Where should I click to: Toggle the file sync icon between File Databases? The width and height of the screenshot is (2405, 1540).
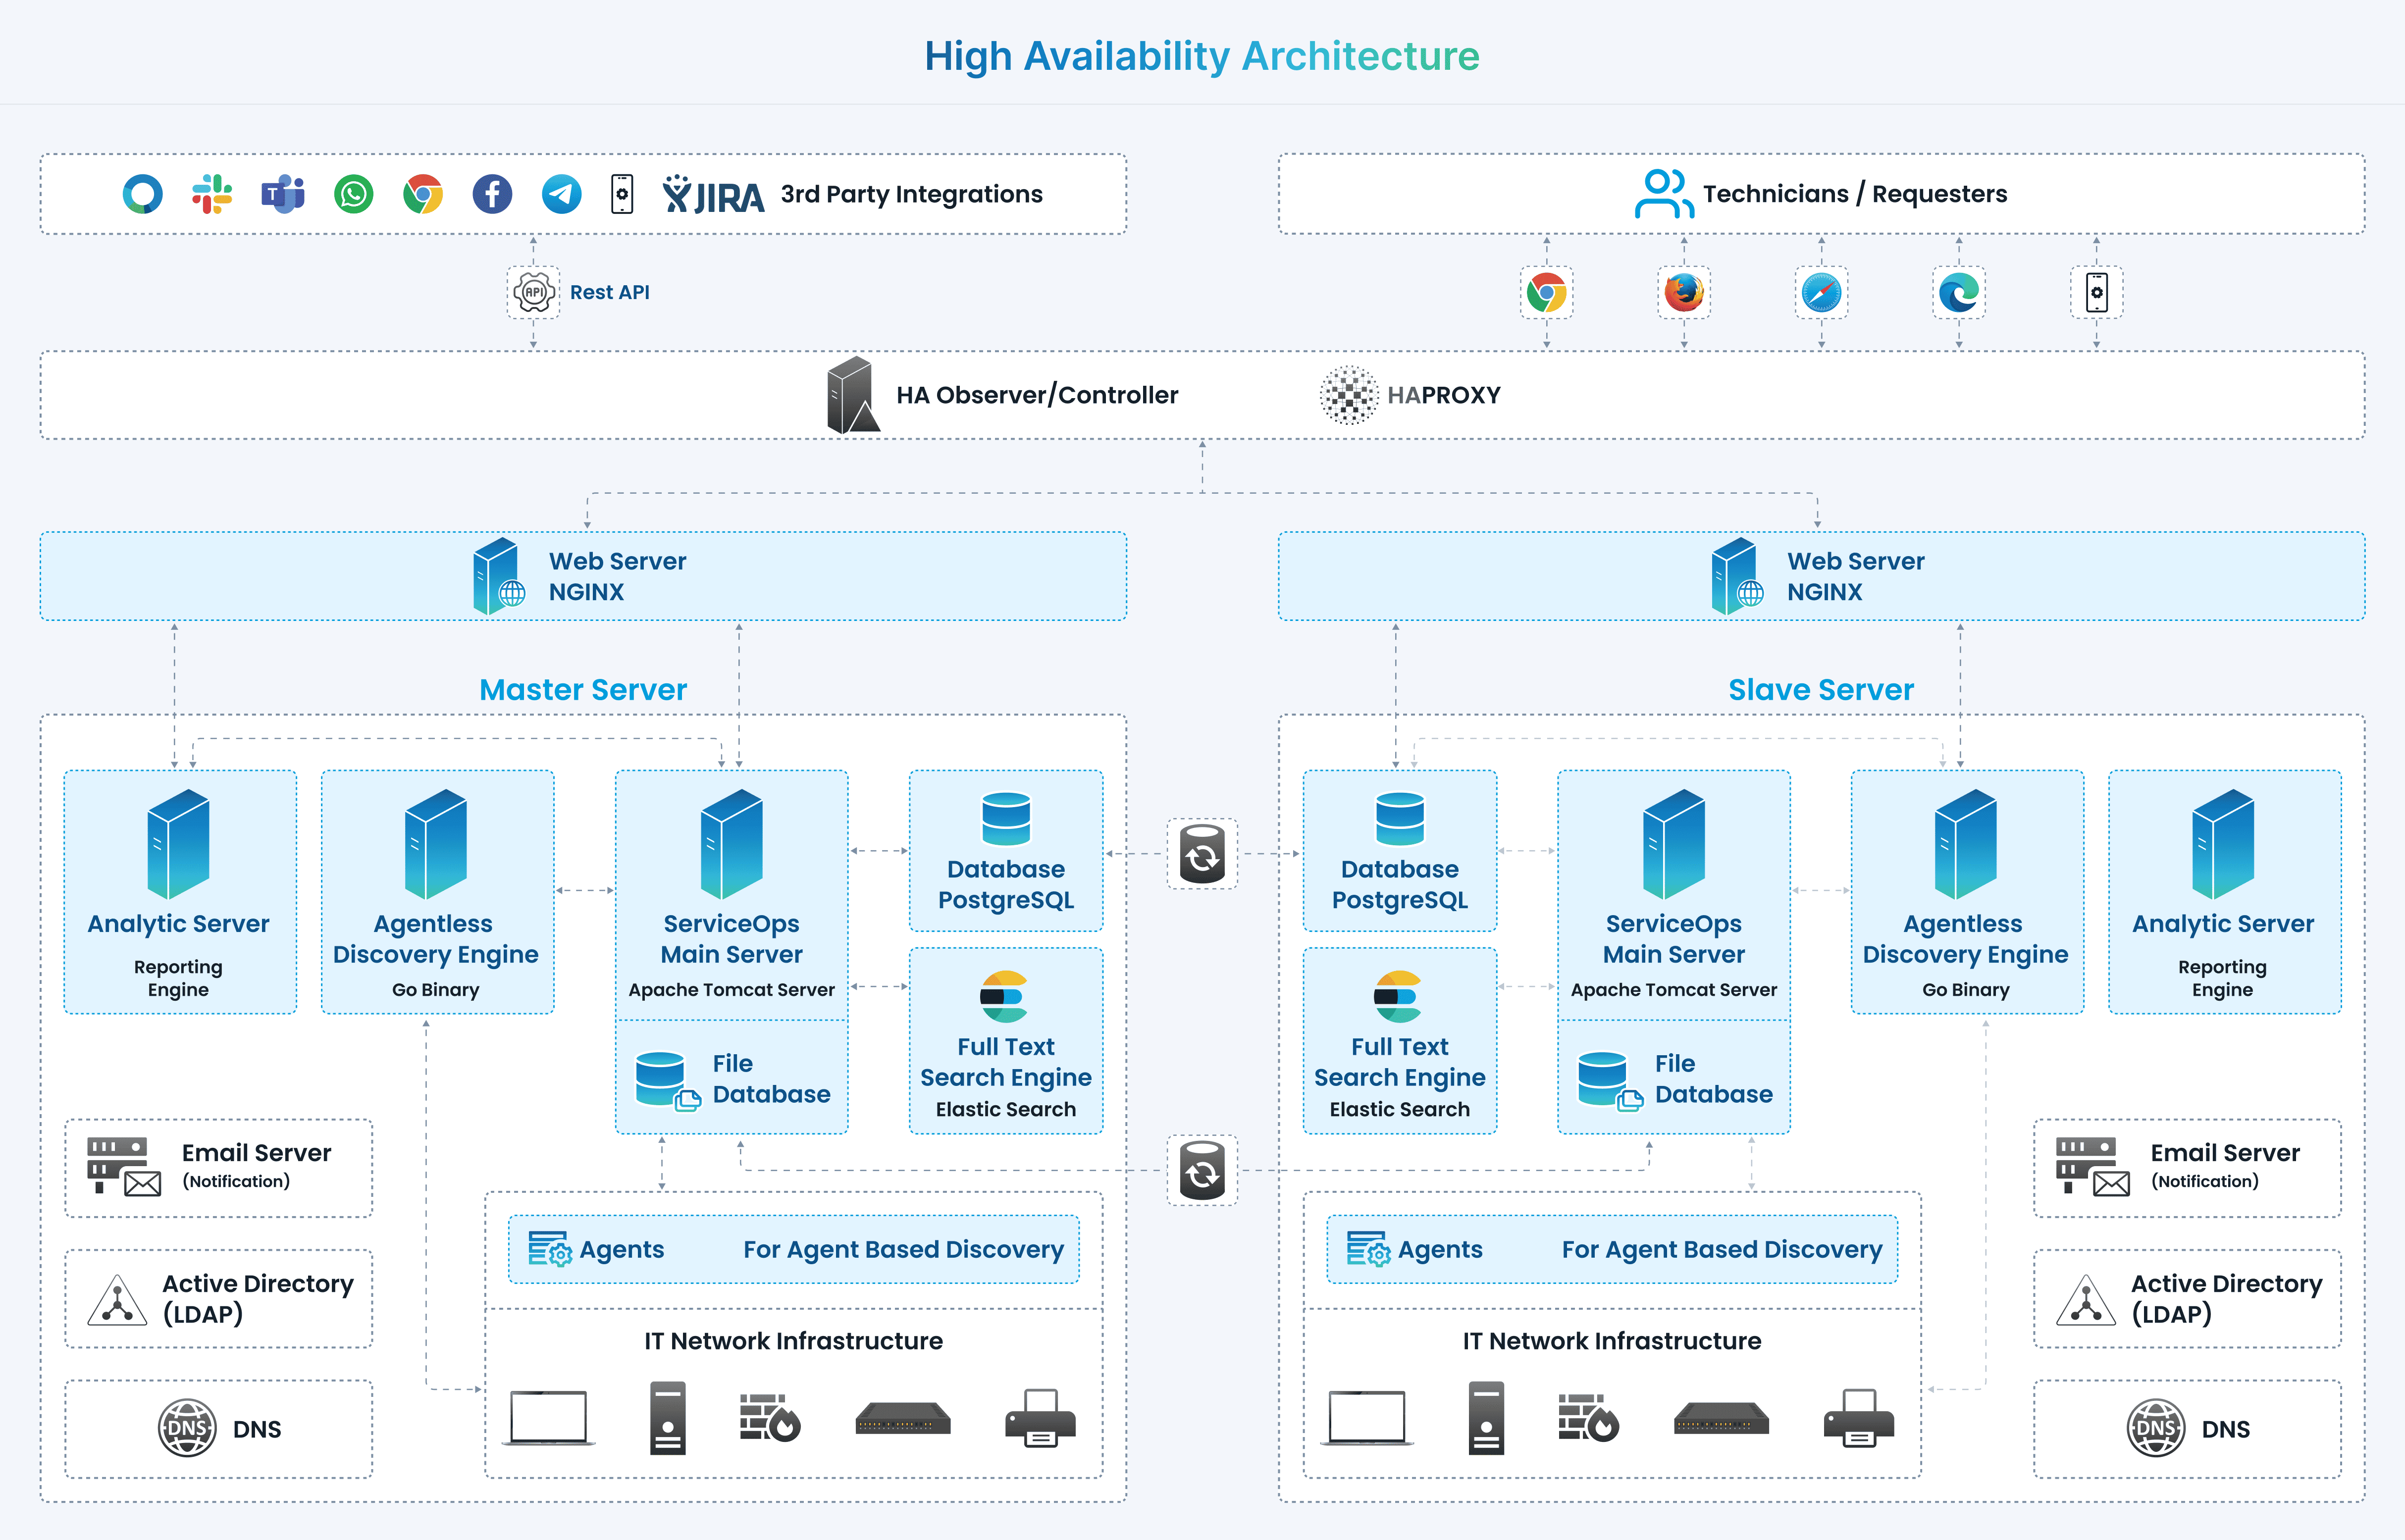click(x=1202, y=1170)
